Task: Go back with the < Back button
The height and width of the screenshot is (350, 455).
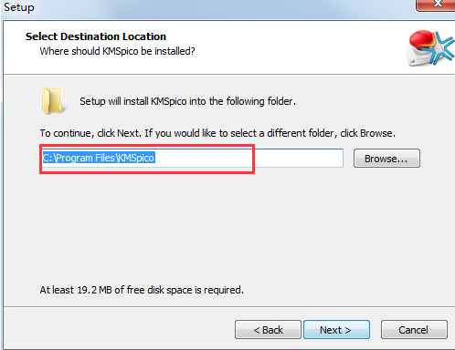Action: coord(268,330)
